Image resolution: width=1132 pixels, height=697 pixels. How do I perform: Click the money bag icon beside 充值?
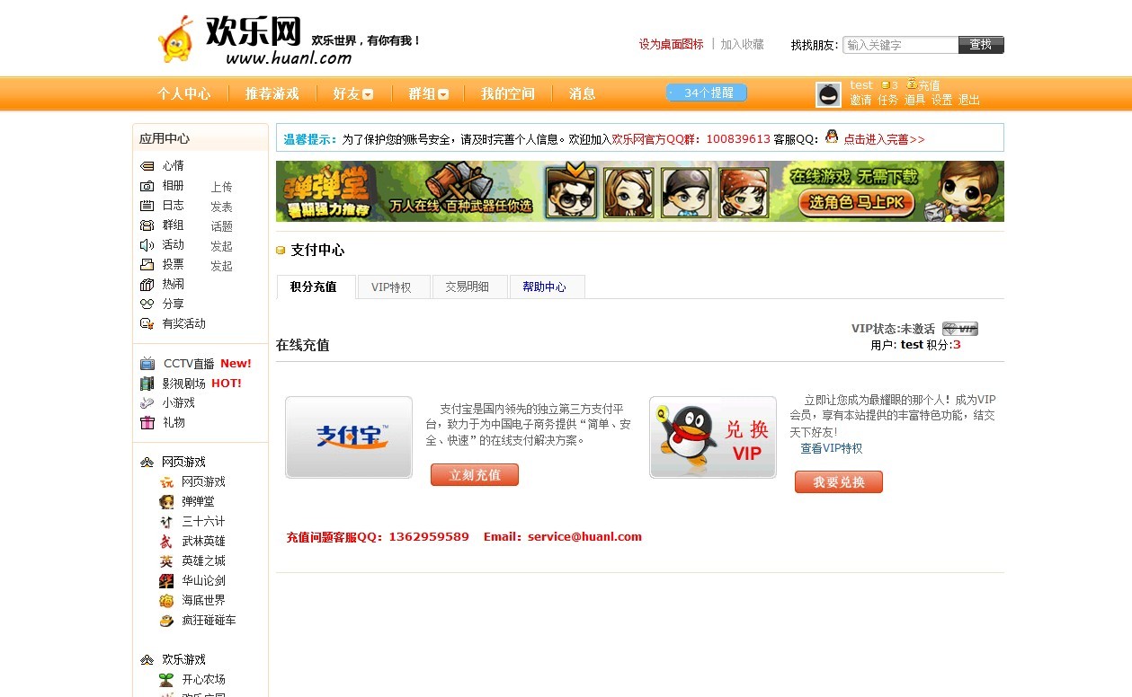pyautogui.click(x=912, y=84)
